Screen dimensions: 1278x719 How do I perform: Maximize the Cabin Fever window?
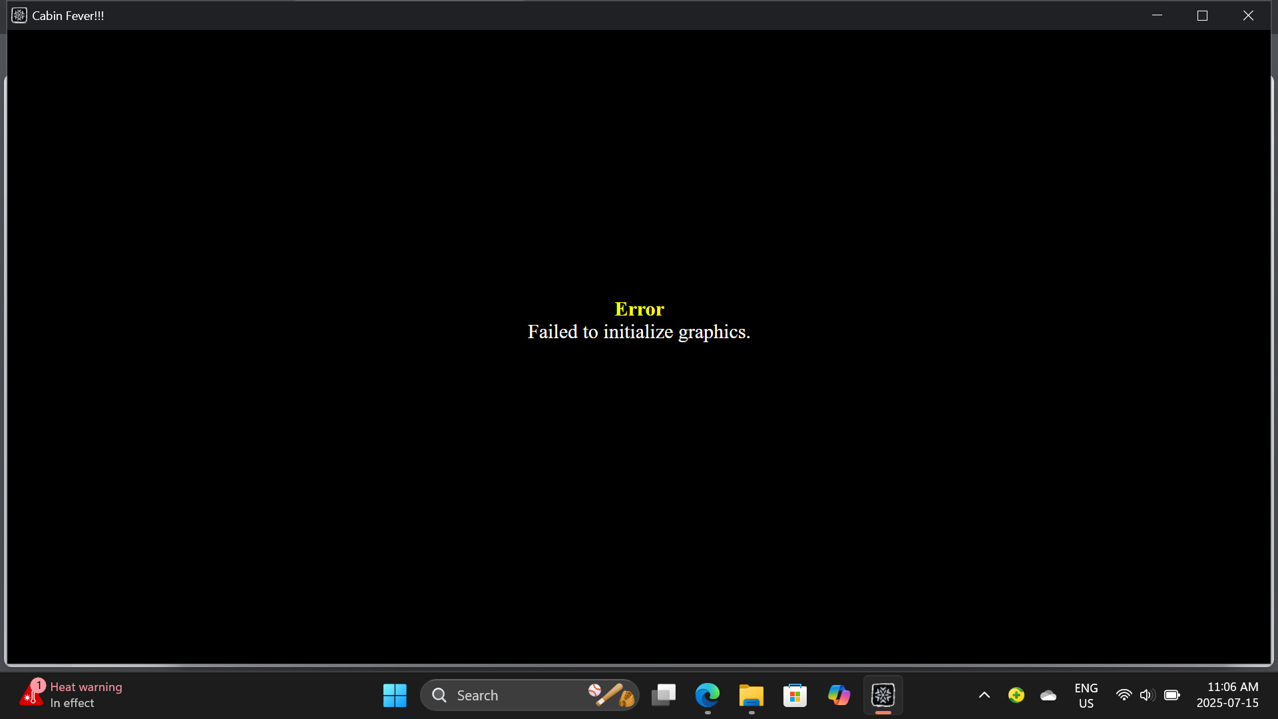pos(1202,15)
